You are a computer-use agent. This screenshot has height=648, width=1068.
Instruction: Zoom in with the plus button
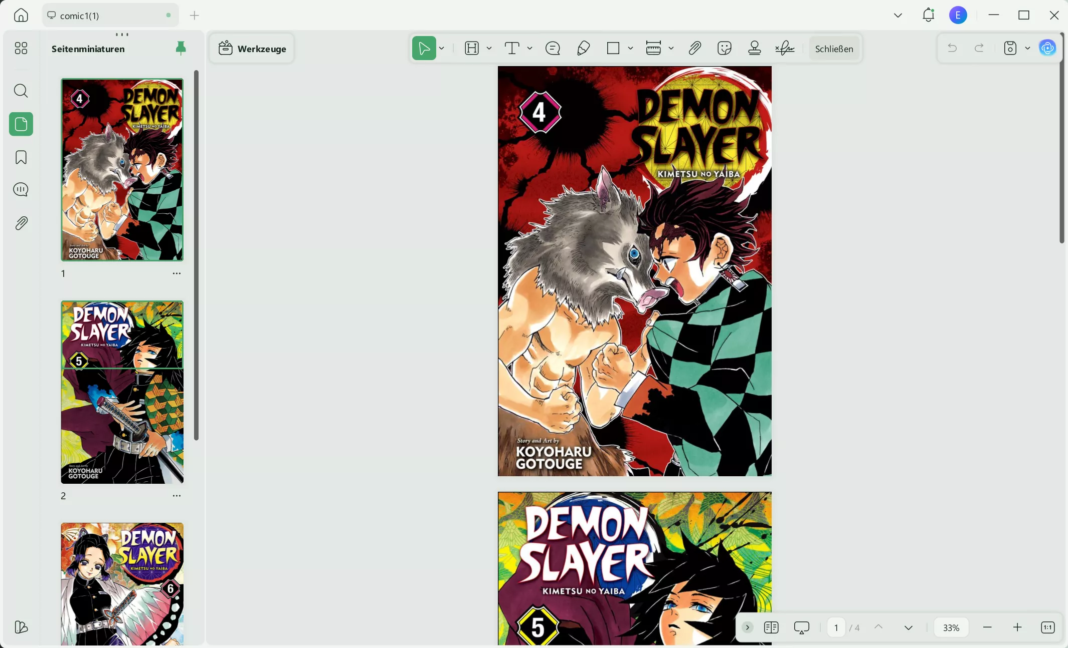1017,627
